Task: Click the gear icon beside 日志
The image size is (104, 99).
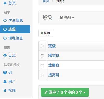Action: click(x=5, y=55)
